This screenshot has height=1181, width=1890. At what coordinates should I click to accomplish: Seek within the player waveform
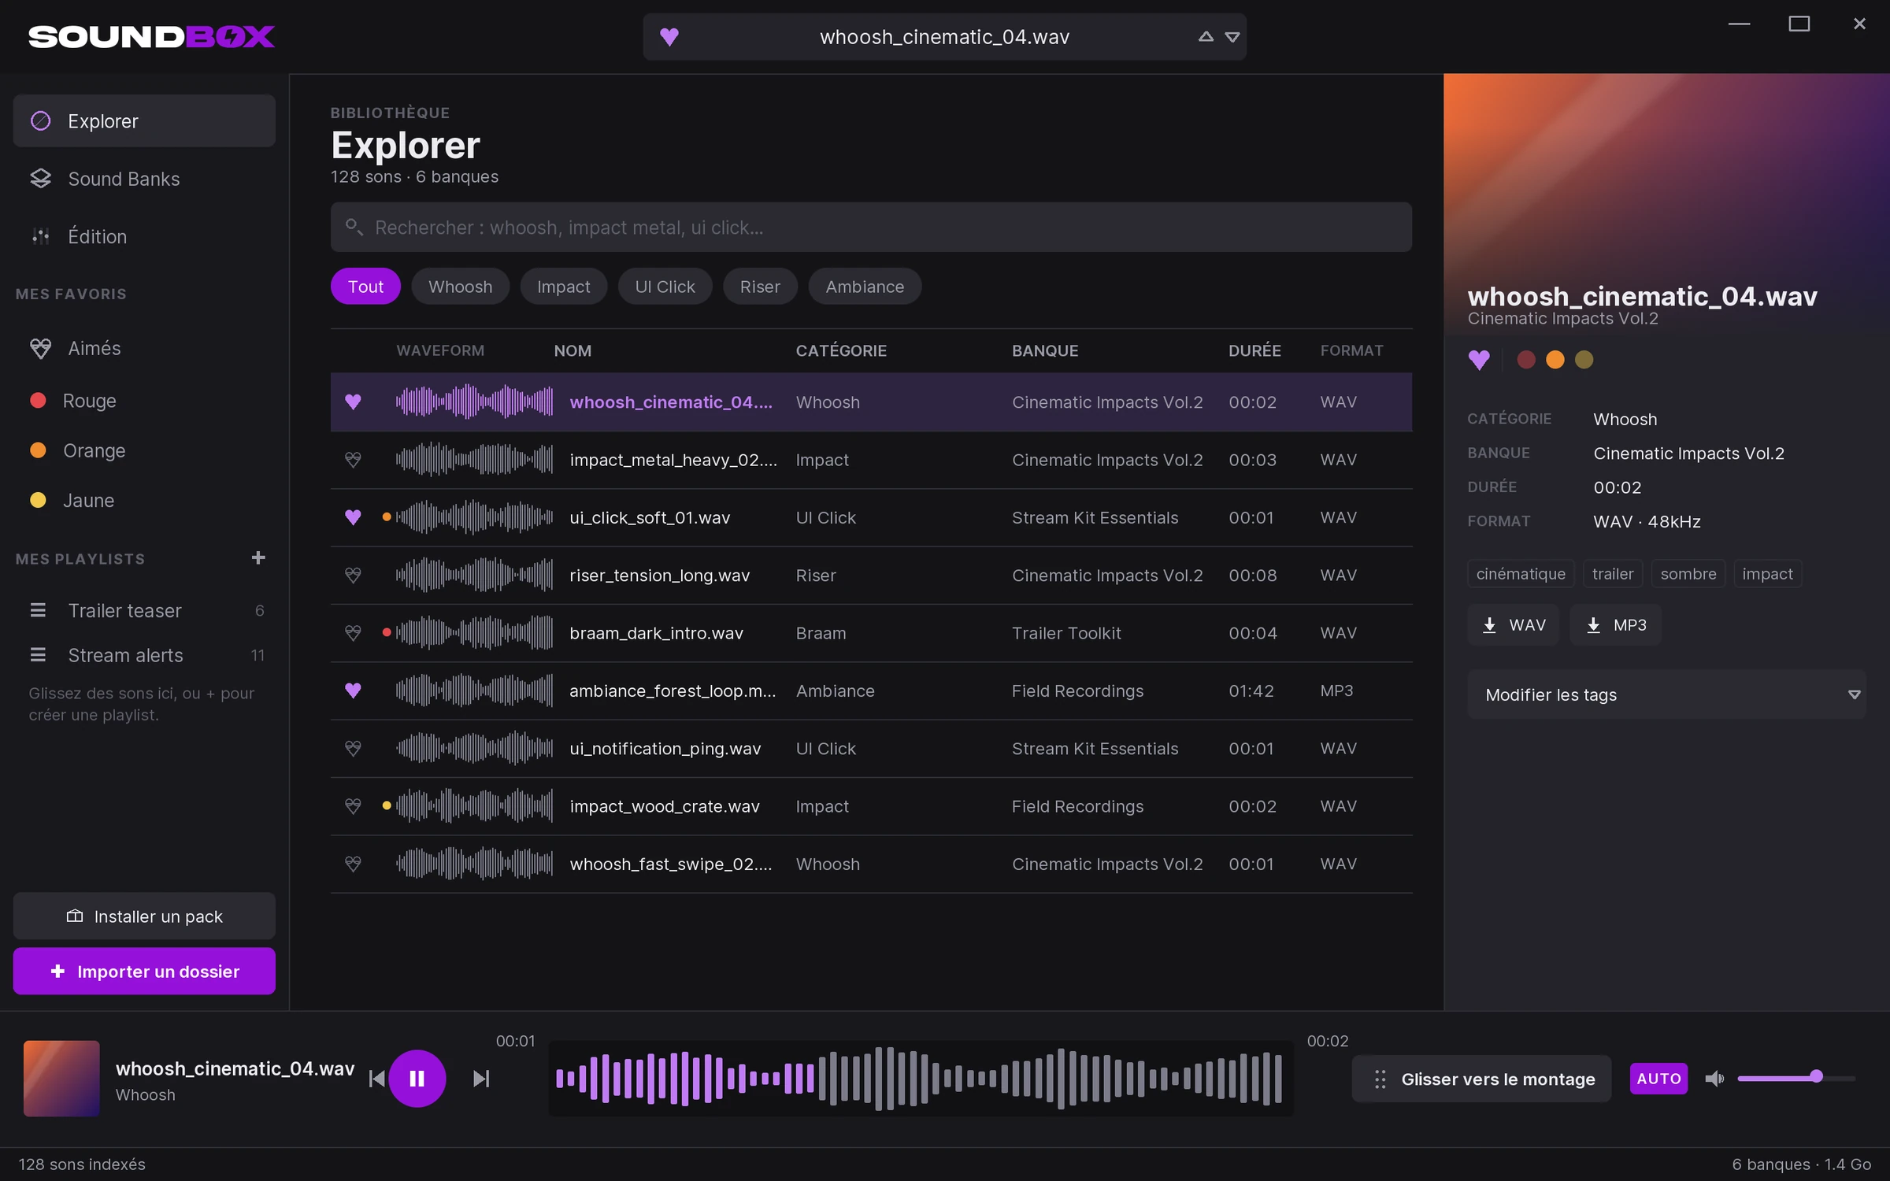click(x=920, y=1079)
